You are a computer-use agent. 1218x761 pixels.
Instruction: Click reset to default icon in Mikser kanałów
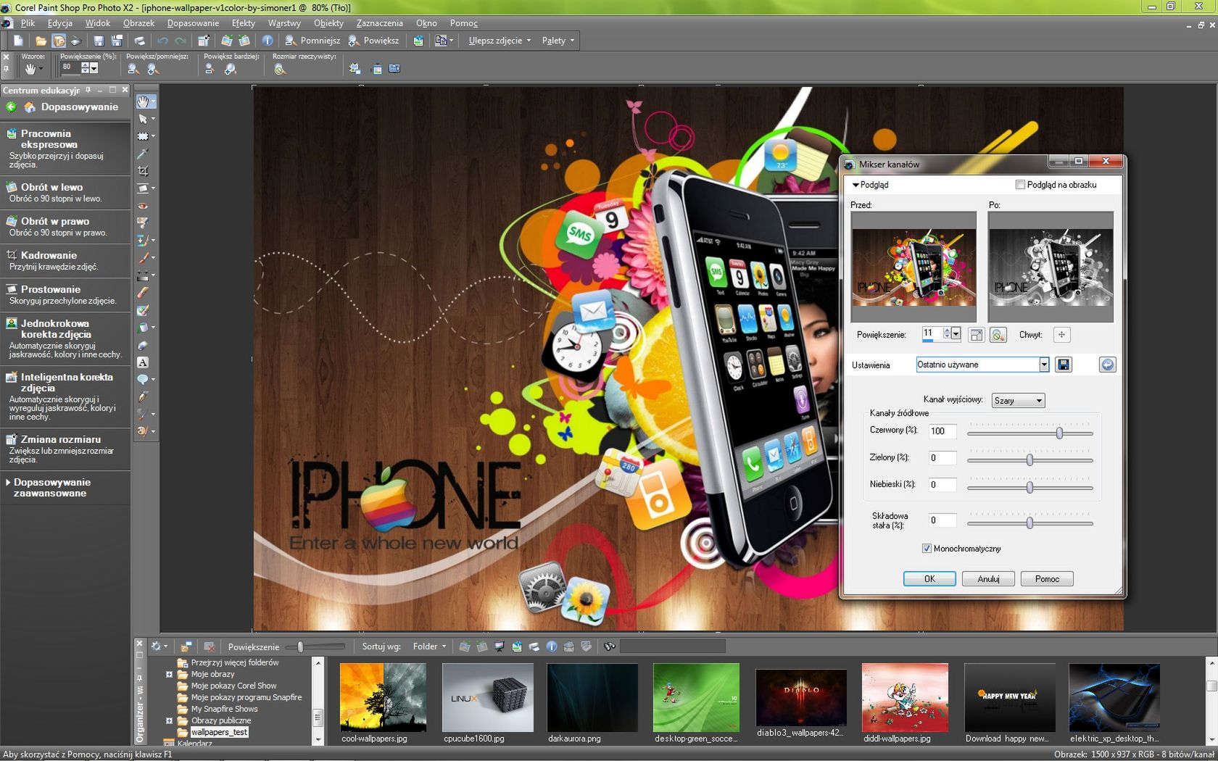[x=1107, y=365]
